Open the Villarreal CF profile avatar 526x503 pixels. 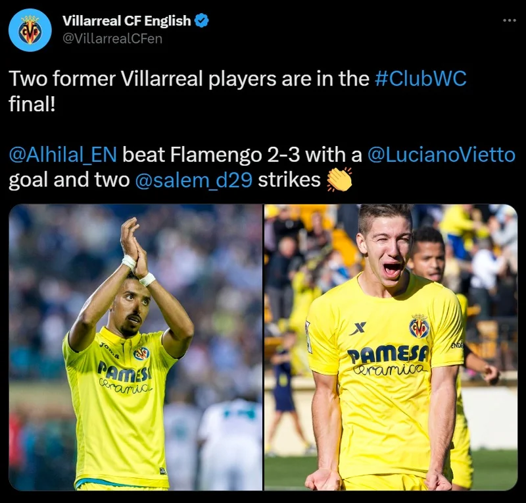[30, 30]
